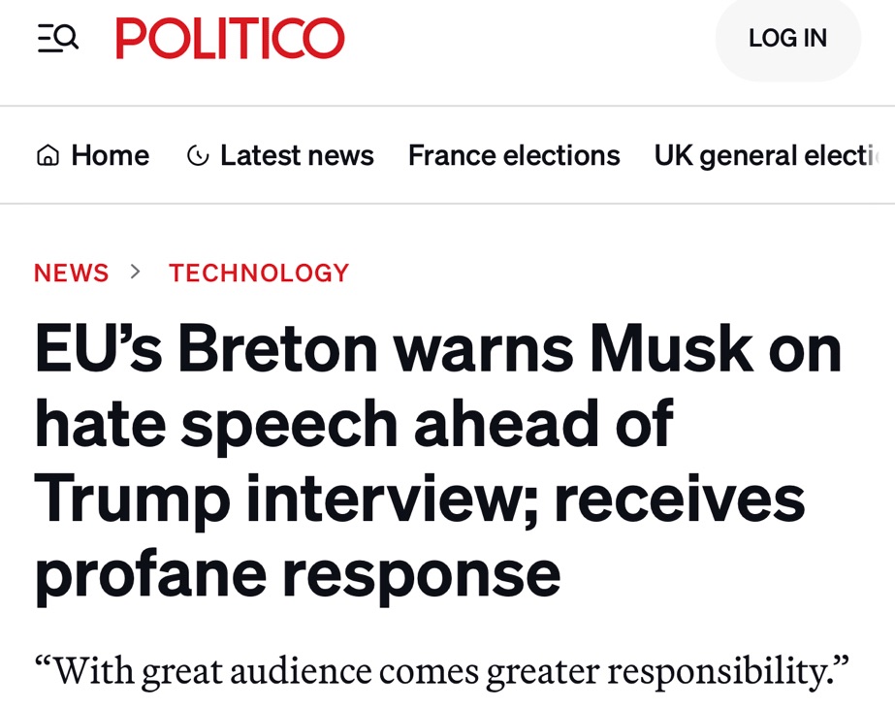This screenshot has width=895, height=709.
Task: Click the 'hate speech ahead of' headline line
Action: click(353, 425)
